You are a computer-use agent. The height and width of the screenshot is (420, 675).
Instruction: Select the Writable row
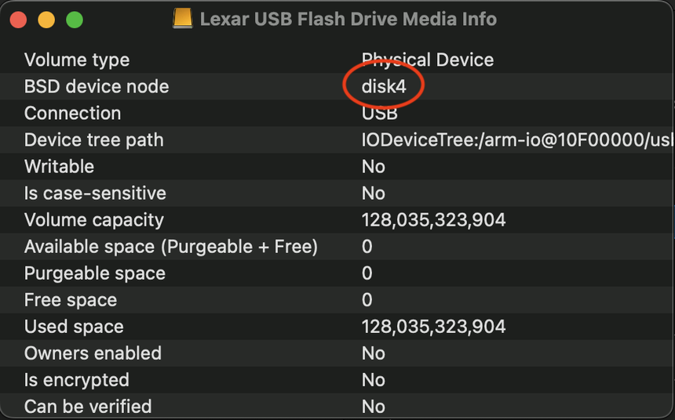click(59, 166)
